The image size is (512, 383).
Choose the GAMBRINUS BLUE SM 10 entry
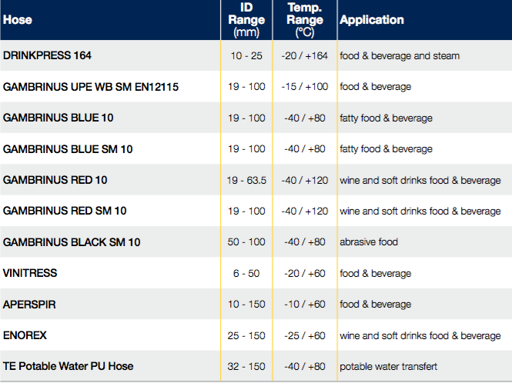coord(68,149)
